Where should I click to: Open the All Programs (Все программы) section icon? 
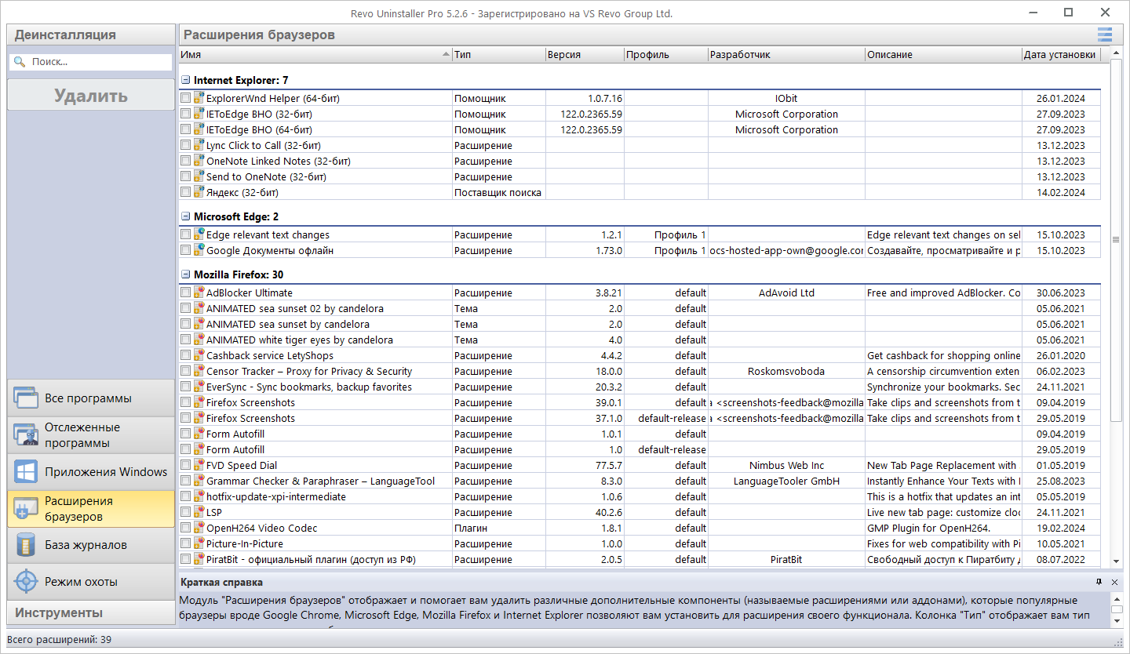pos(26,398)
